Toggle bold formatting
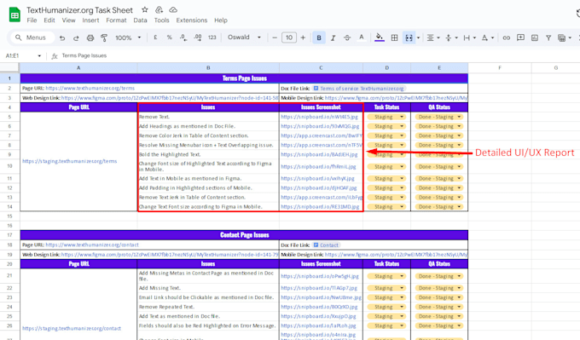 click(x=319, y=37)
